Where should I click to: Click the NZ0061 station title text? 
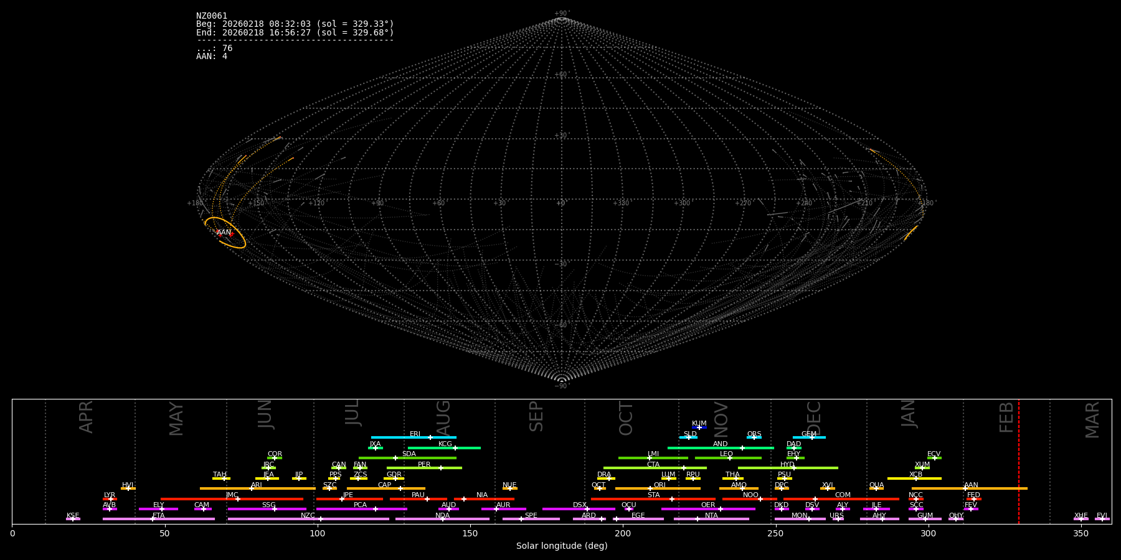[212, 16]
